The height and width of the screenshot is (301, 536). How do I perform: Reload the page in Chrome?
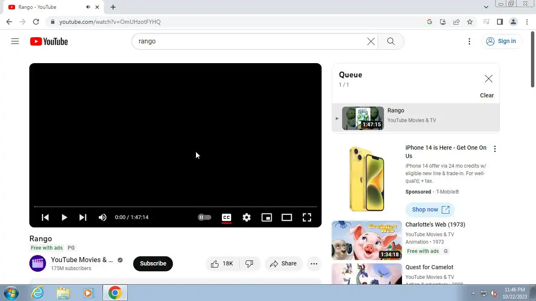point(36,22)
